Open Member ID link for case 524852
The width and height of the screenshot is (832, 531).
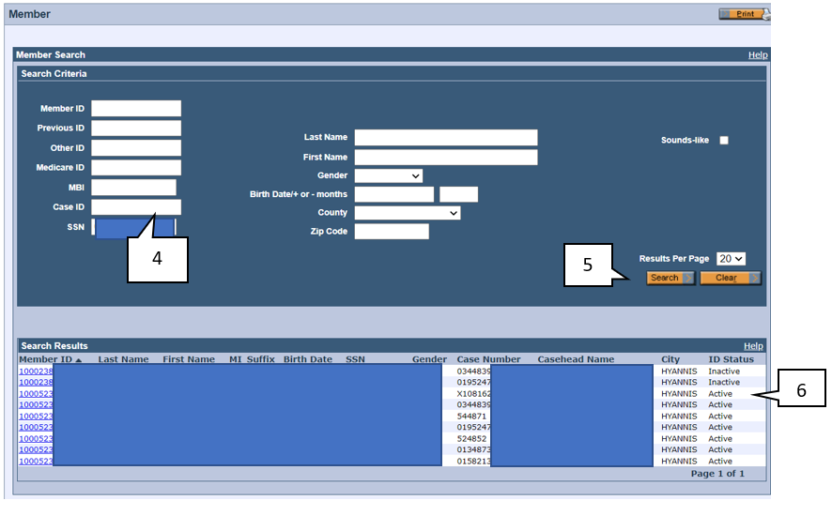pos(36,439)
